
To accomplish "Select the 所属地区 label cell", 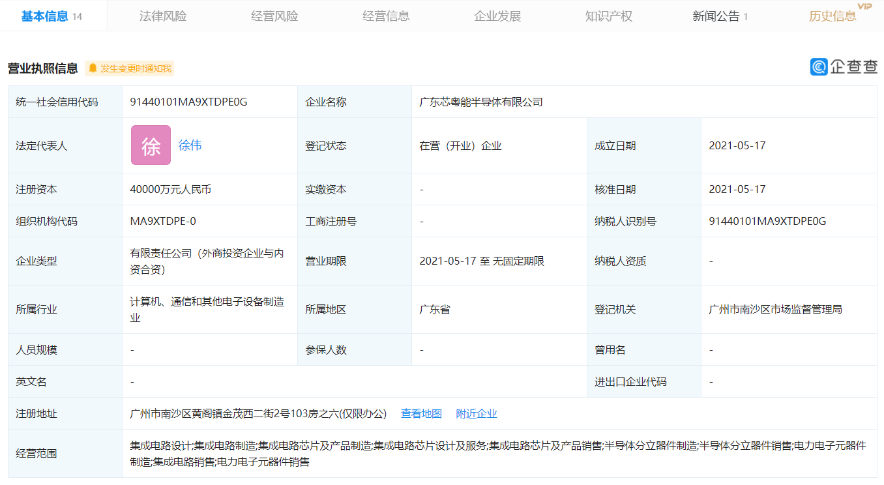I will point(355,309).
